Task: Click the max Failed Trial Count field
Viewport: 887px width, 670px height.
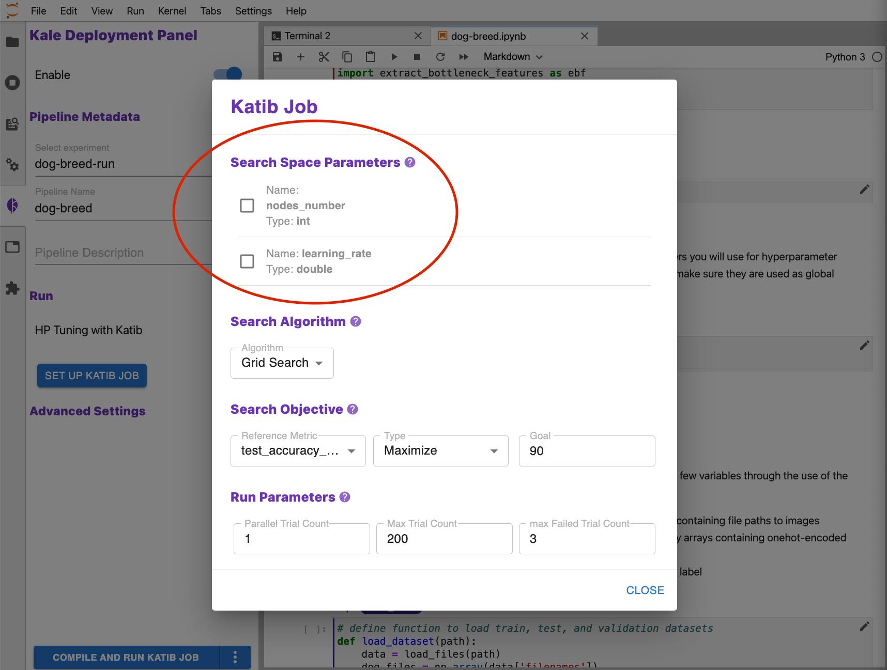Action: tap(587, 539)
